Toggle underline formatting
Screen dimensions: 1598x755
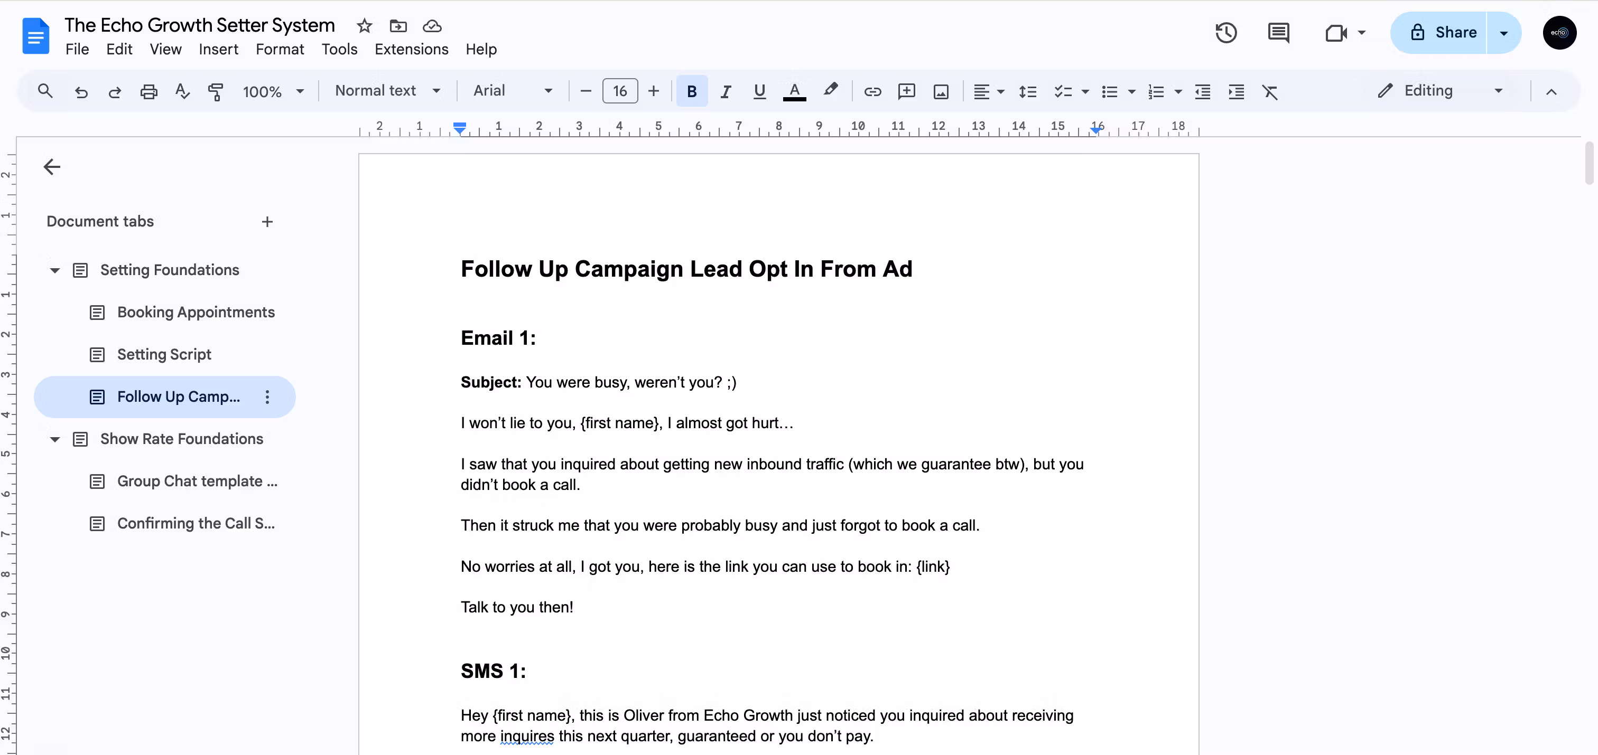pos(759,91)
